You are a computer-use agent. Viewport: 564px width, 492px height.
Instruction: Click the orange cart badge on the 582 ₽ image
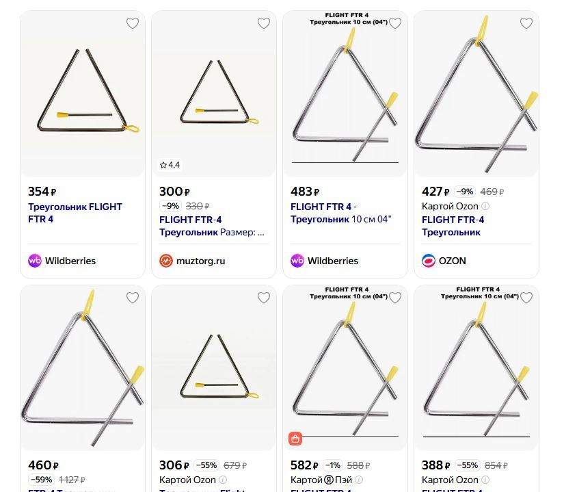pyautogui.click(x=295, y=439)
